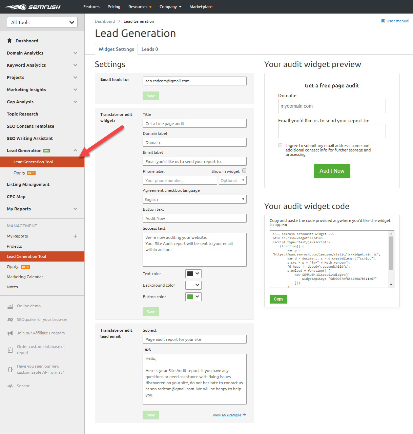Click the SEOquake browser extension icon
The height and width of the screenshot is (434, 413).
(10, 319)
